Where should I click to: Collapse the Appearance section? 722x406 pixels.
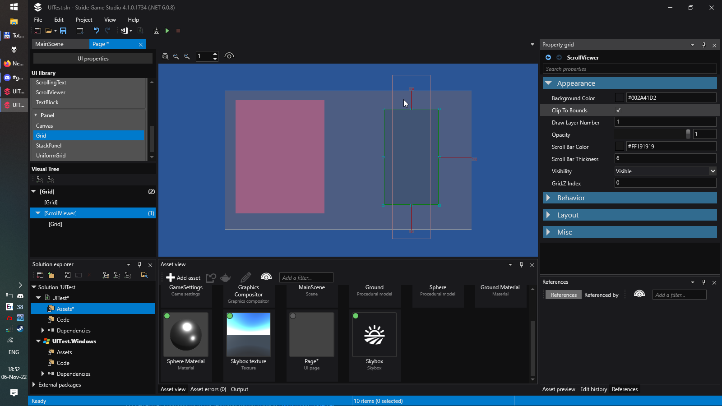coord(549,83)
